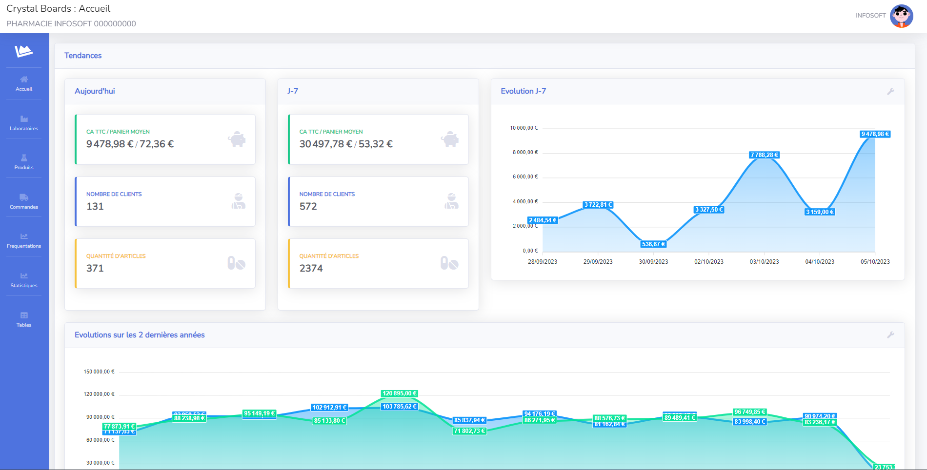Click the 85 133,80 € green data label

pos(329,421)
